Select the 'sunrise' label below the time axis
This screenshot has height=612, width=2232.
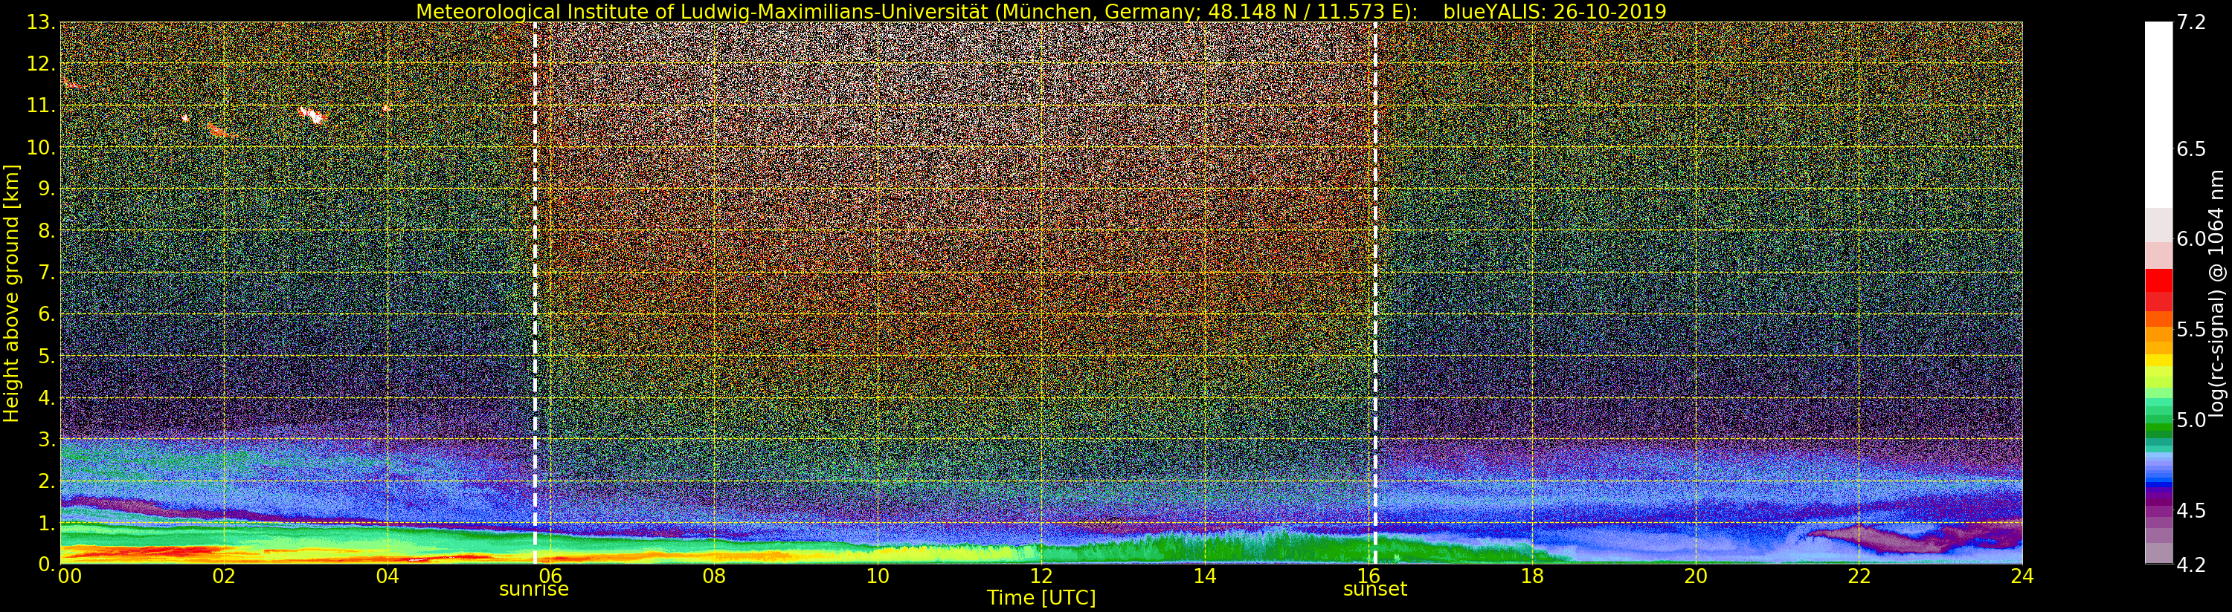pos(534,590)
